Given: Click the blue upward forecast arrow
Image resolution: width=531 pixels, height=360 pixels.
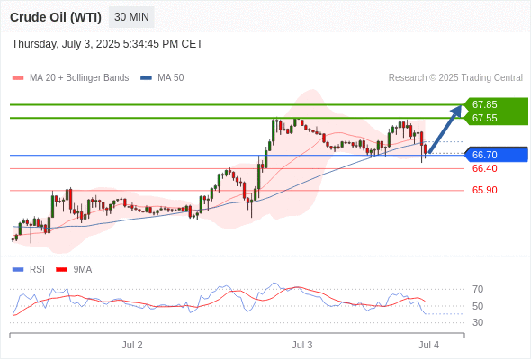Looking at the screenshot, I should [x=445, y=130].
